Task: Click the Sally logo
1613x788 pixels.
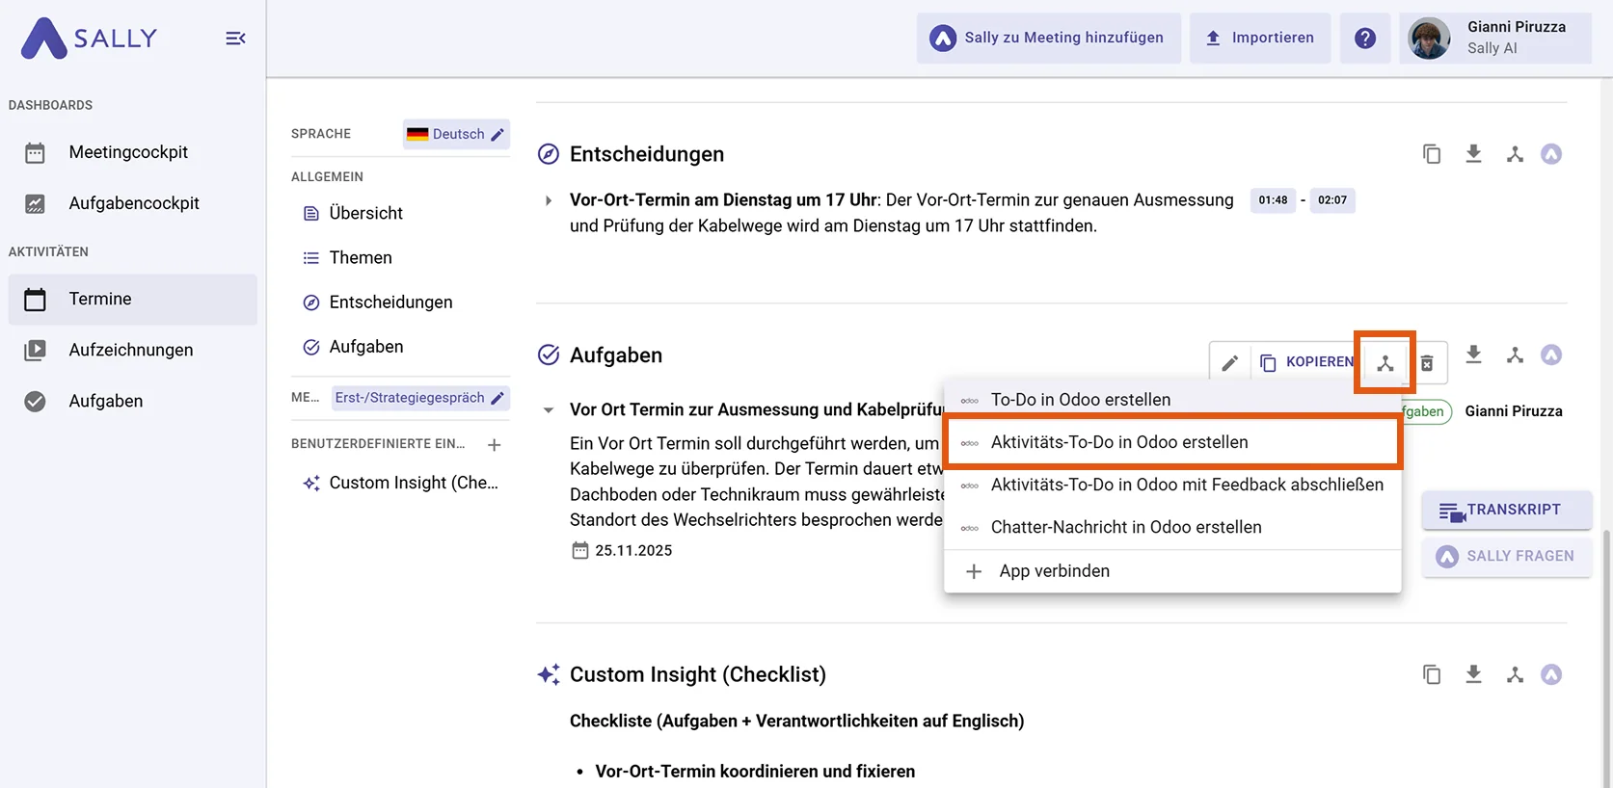Action: click(89, 39)
